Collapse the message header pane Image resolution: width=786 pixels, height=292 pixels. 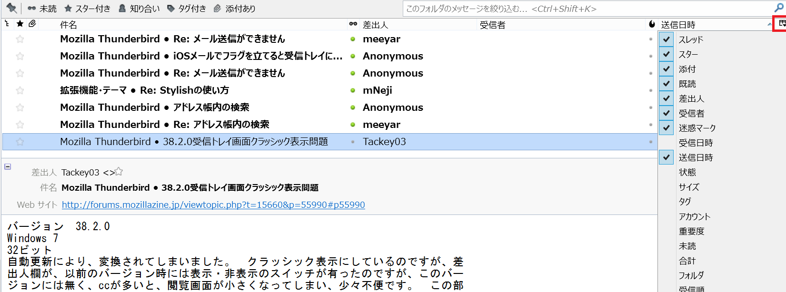click(x=8, y=167)
